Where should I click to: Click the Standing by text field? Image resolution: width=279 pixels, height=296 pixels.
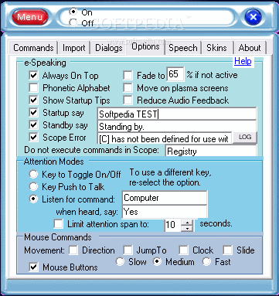coord(177,126)
